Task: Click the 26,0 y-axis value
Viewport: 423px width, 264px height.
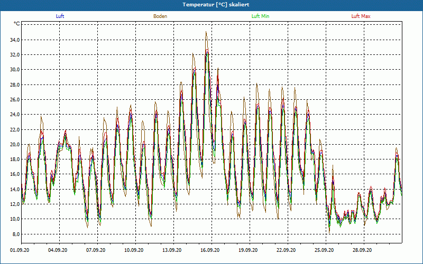Action: pyautogui.click(x=14, y=100)
